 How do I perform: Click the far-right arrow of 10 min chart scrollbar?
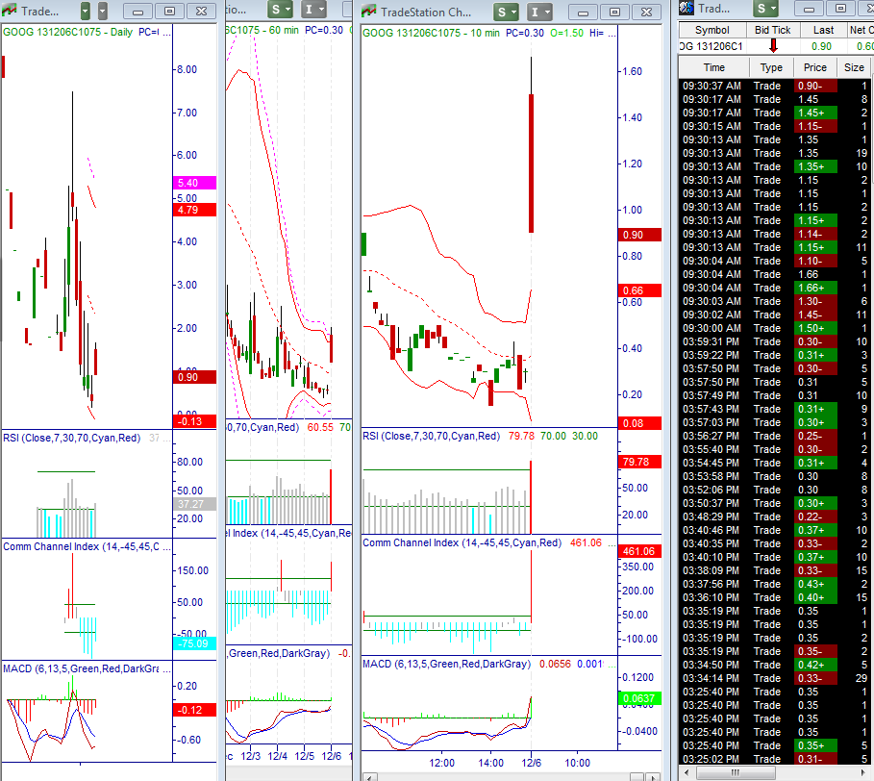click(x=653, y=776)
